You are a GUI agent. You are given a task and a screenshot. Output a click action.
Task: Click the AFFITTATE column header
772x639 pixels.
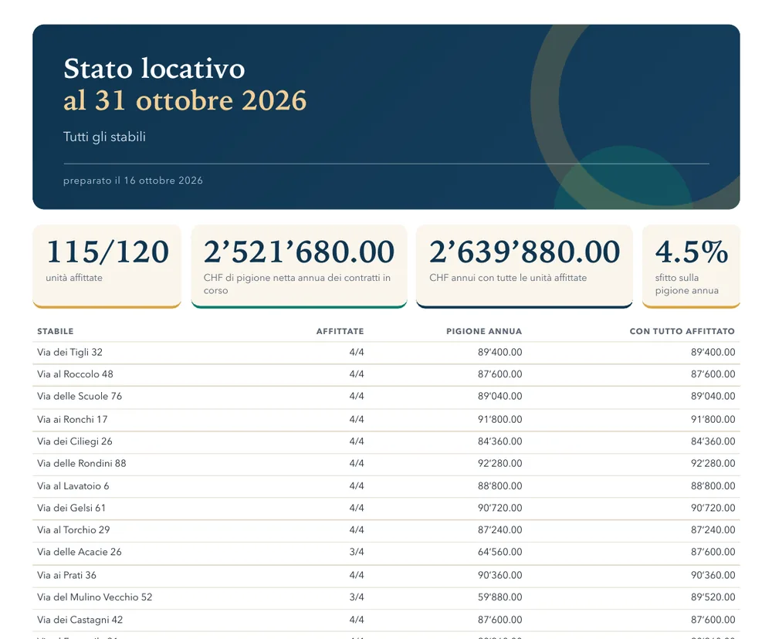(x=340, y=331)
